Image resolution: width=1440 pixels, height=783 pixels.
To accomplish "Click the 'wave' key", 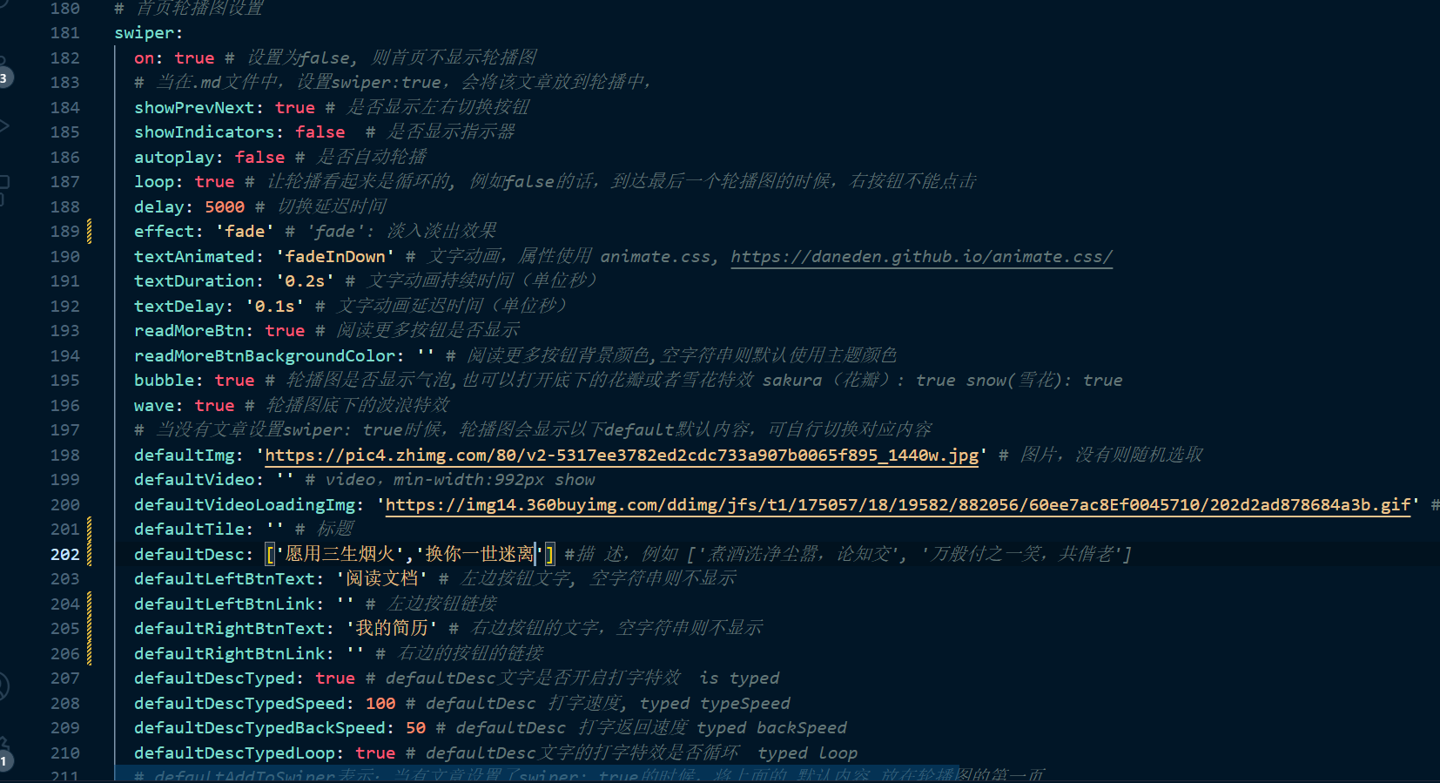I will coord(154,406).
